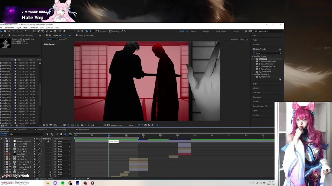Click the snapshot camera icon in viewer
This screenshot has height=186, width=332.
click(82, 125)
